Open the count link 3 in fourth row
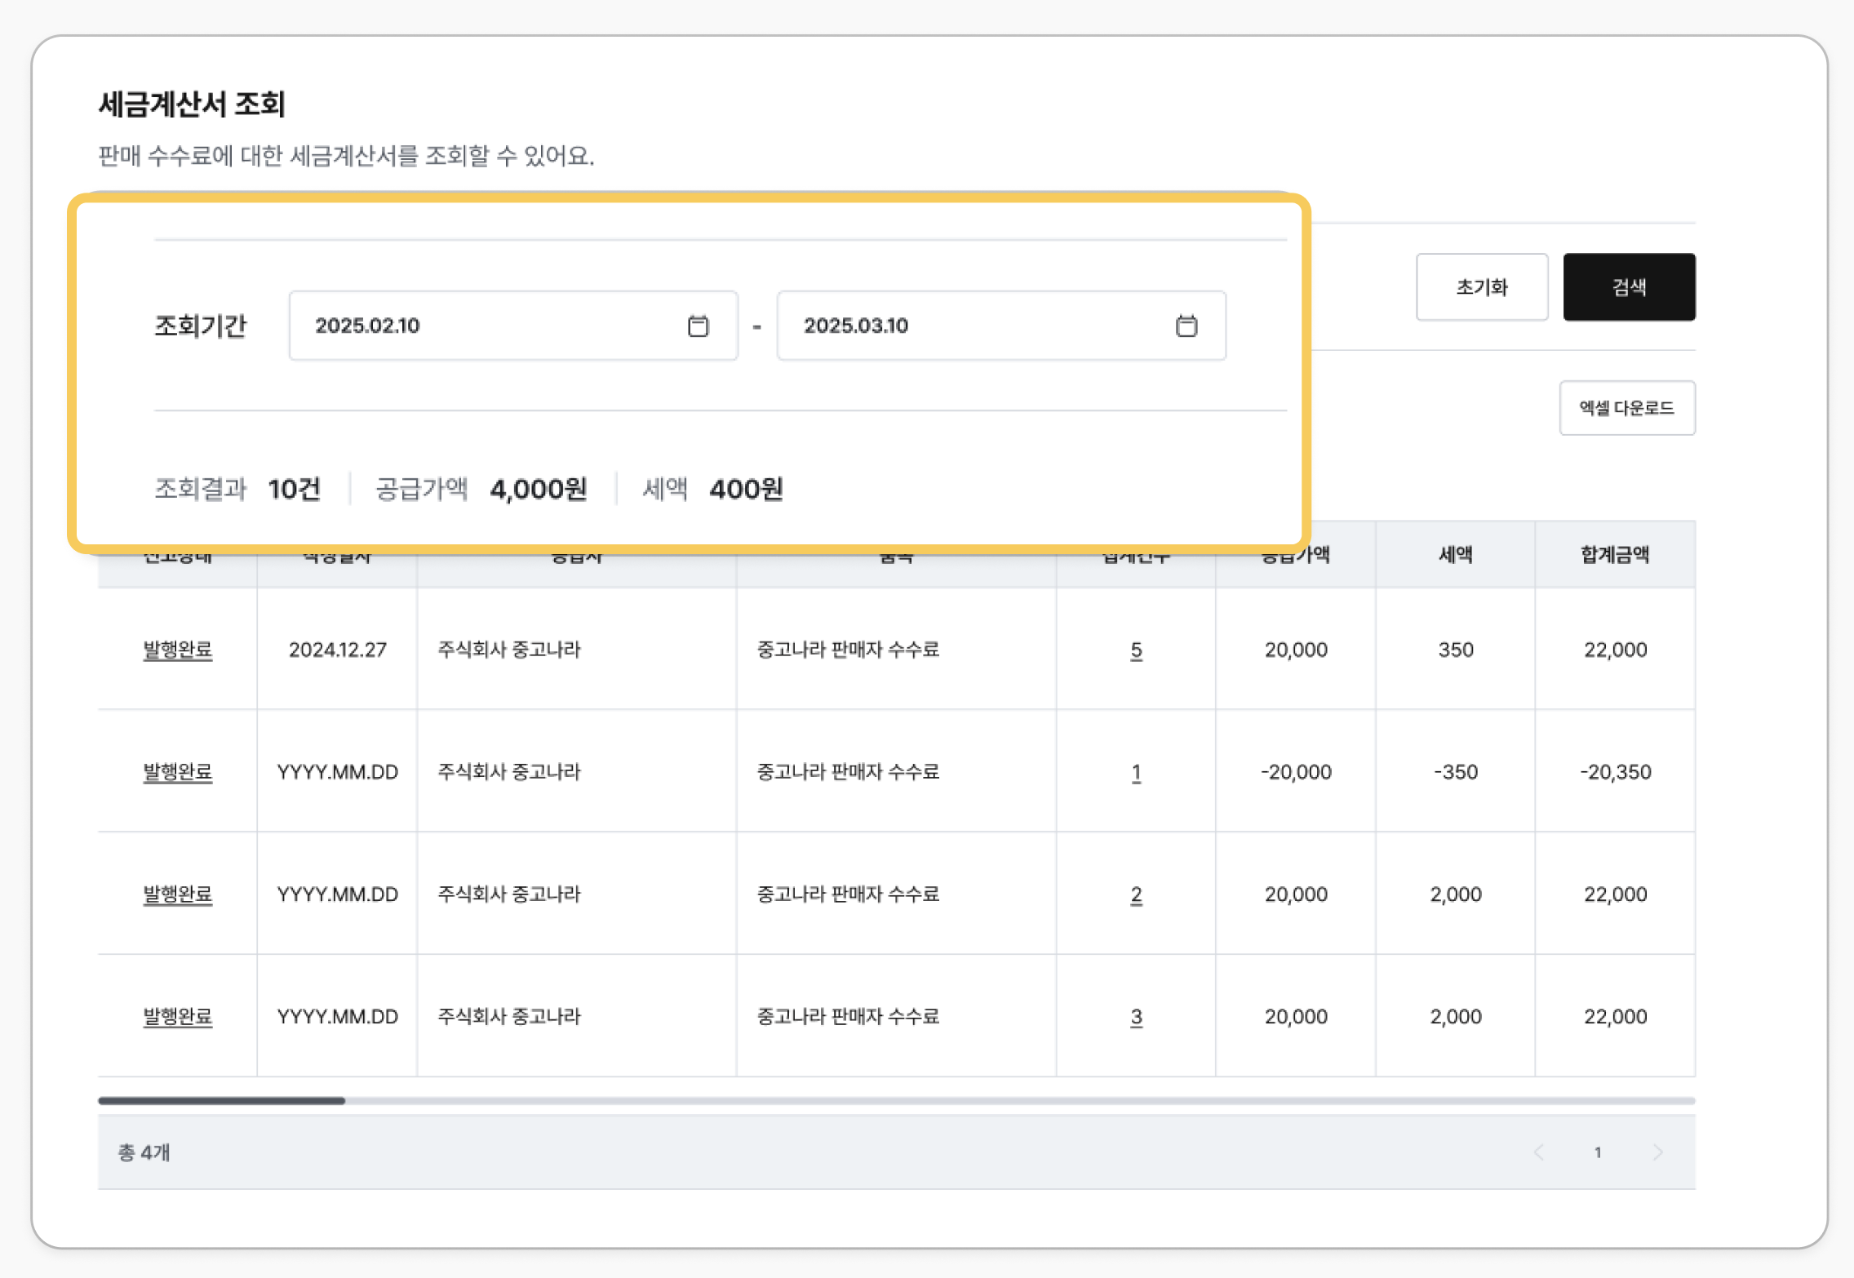Screen dimensions: 1854x1278 coord(1136,1018)
